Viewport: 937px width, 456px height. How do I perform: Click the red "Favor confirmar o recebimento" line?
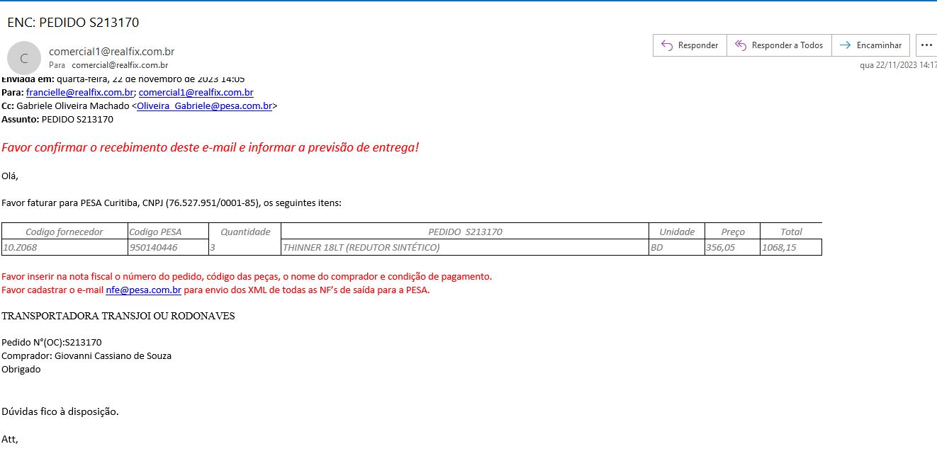[210, 148]
